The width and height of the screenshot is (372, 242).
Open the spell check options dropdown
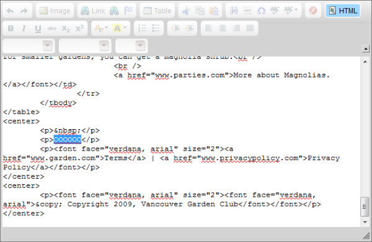296,10
